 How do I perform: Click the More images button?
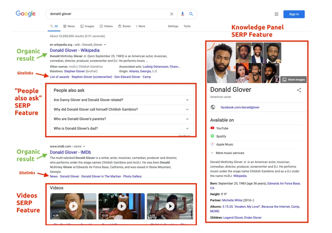pos(293,79)
